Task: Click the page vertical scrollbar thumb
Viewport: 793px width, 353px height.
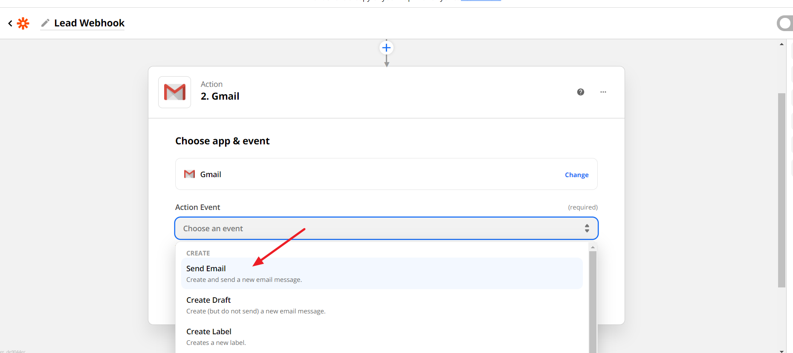Action: [781, 190]
